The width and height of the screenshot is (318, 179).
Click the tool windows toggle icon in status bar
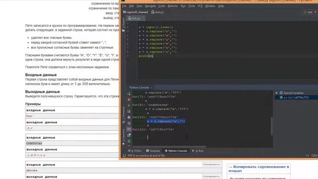[124, 156]
